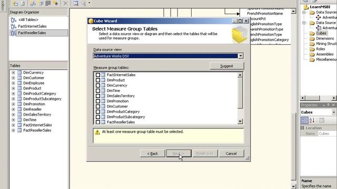The height and width of the screenshot is (189, 337).
Task: Expand the DimPromotion table node in Tables pane
Action: (13, 104)
